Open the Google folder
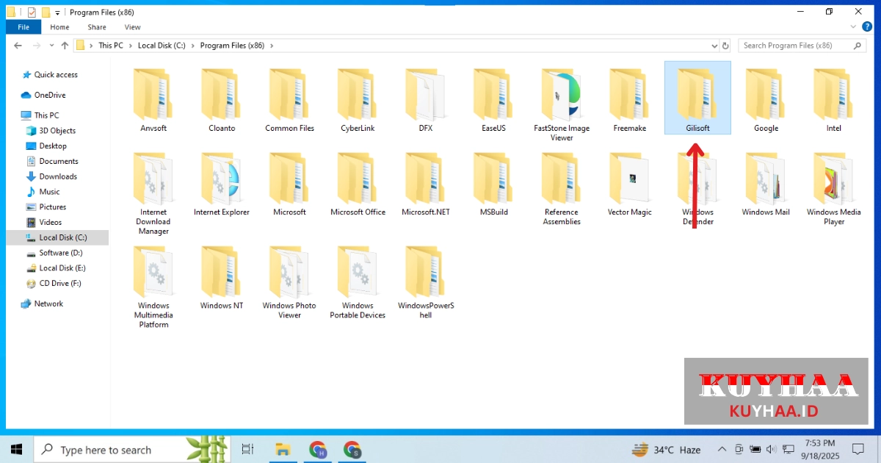The image size is (881, 463). pyautogui.click(x=766, y=101)
